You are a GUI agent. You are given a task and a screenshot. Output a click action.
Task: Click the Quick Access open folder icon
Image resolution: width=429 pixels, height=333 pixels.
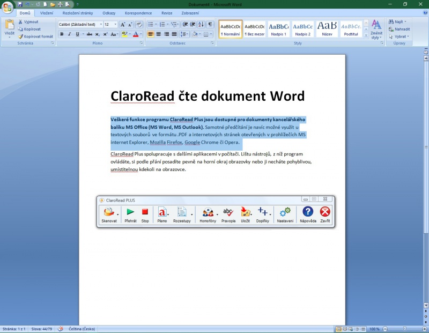click(53, 4)
